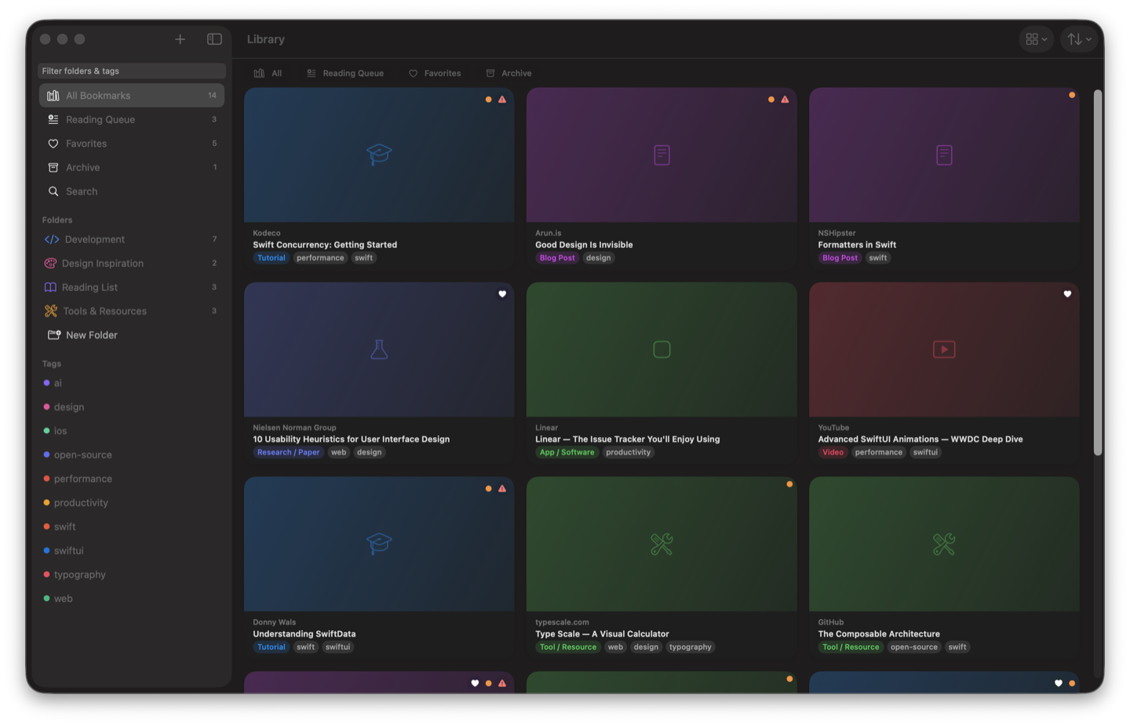This screenshot has width=1130, height=725.
Task: Click Blog Post label on Good Design card
Action: [x=557, y=258]
